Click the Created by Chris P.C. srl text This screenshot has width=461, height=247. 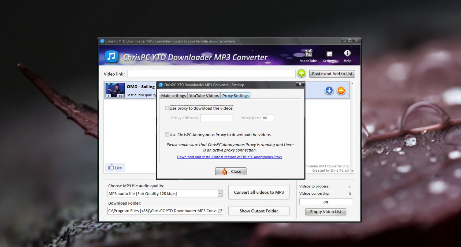coord(330,170)
